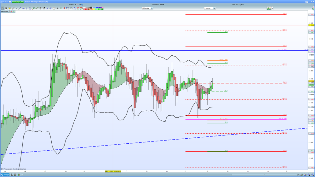
Task: Click the scrollbar left arrow
Action: click(x=22, y=175)
